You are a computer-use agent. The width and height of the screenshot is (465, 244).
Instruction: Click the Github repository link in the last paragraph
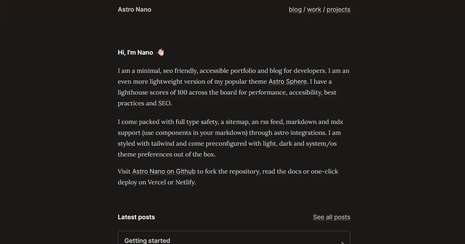coord(164,171)
